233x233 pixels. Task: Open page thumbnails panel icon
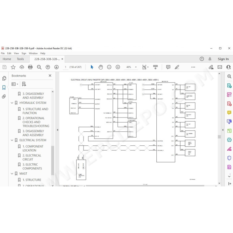pyautogui.click(x=4, y=78)
